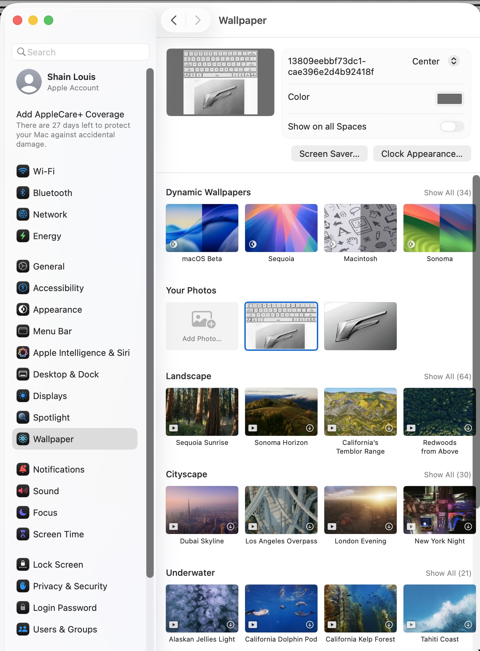Click the Clock Appearance… button
Image resolution: width=480 pixels, height=651 pixels.
422,154
